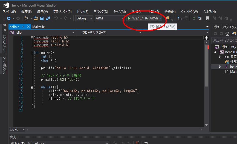Open the ビルド(B) menu
Image resolution: width=237 pixels, height=144 pixels.
click(x=83, y=12)
